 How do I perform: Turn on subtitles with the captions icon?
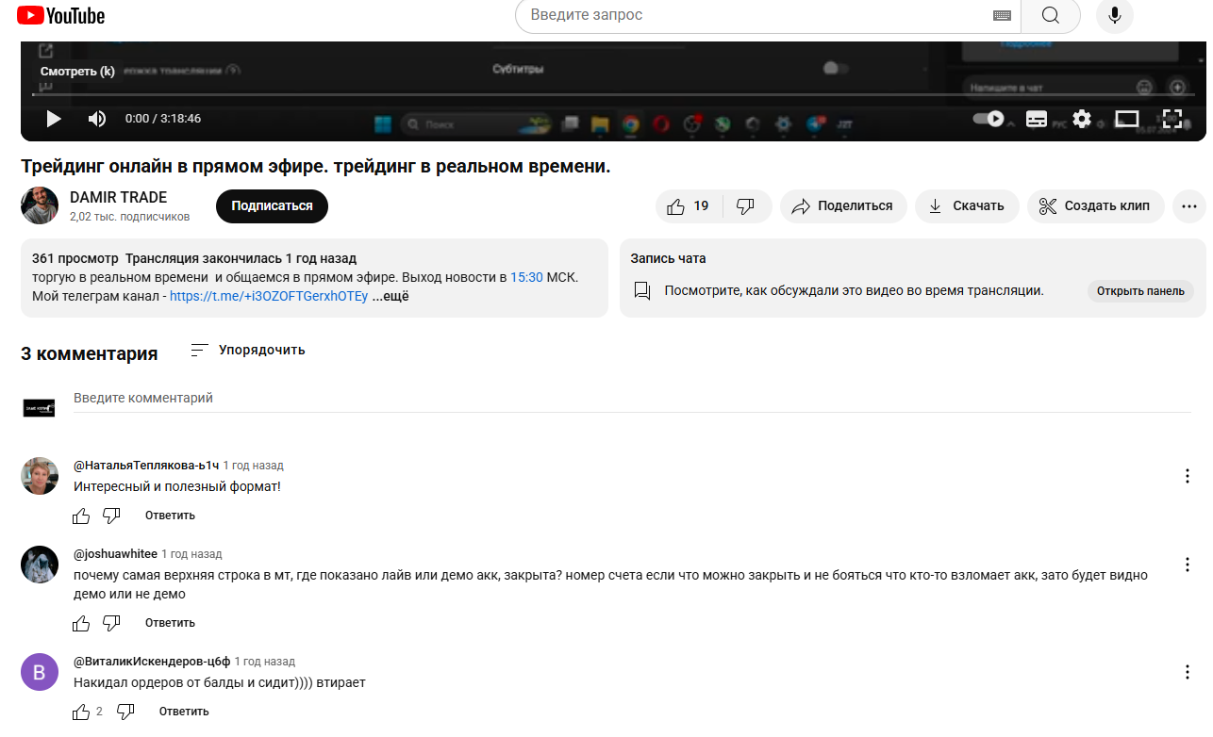coord(1036,119)
